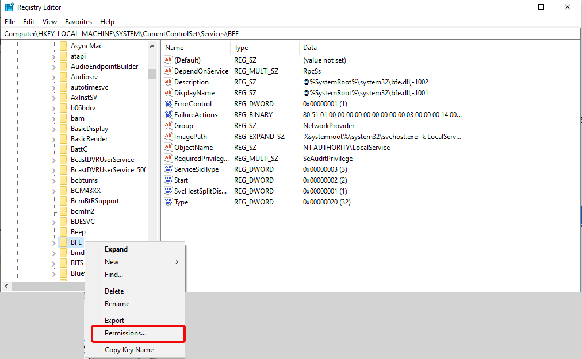Click the DependOnService value icon
Image resolution: width=582 pixels, height=359 pixels.
[x=169, y=71]
